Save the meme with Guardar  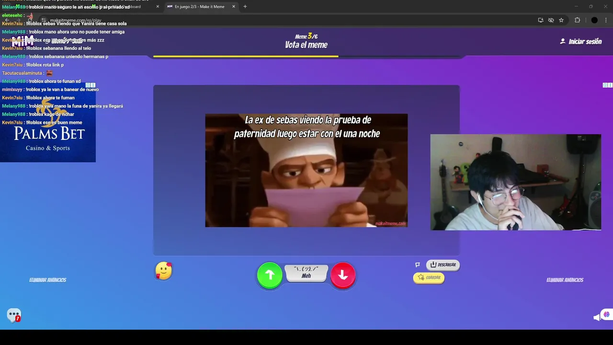click(429, 277)
